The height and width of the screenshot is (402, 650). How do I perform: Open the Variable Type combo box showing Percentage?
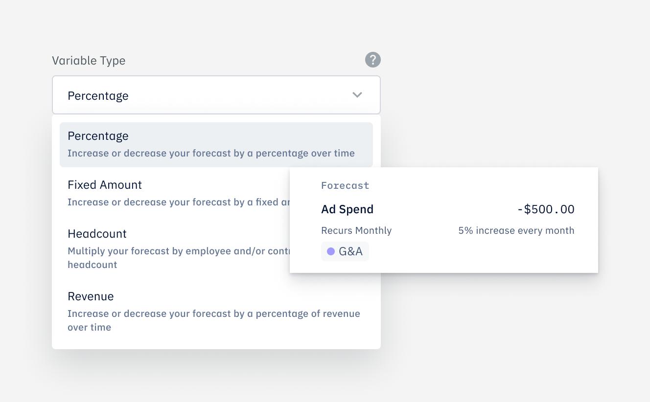tap(216, 95)
